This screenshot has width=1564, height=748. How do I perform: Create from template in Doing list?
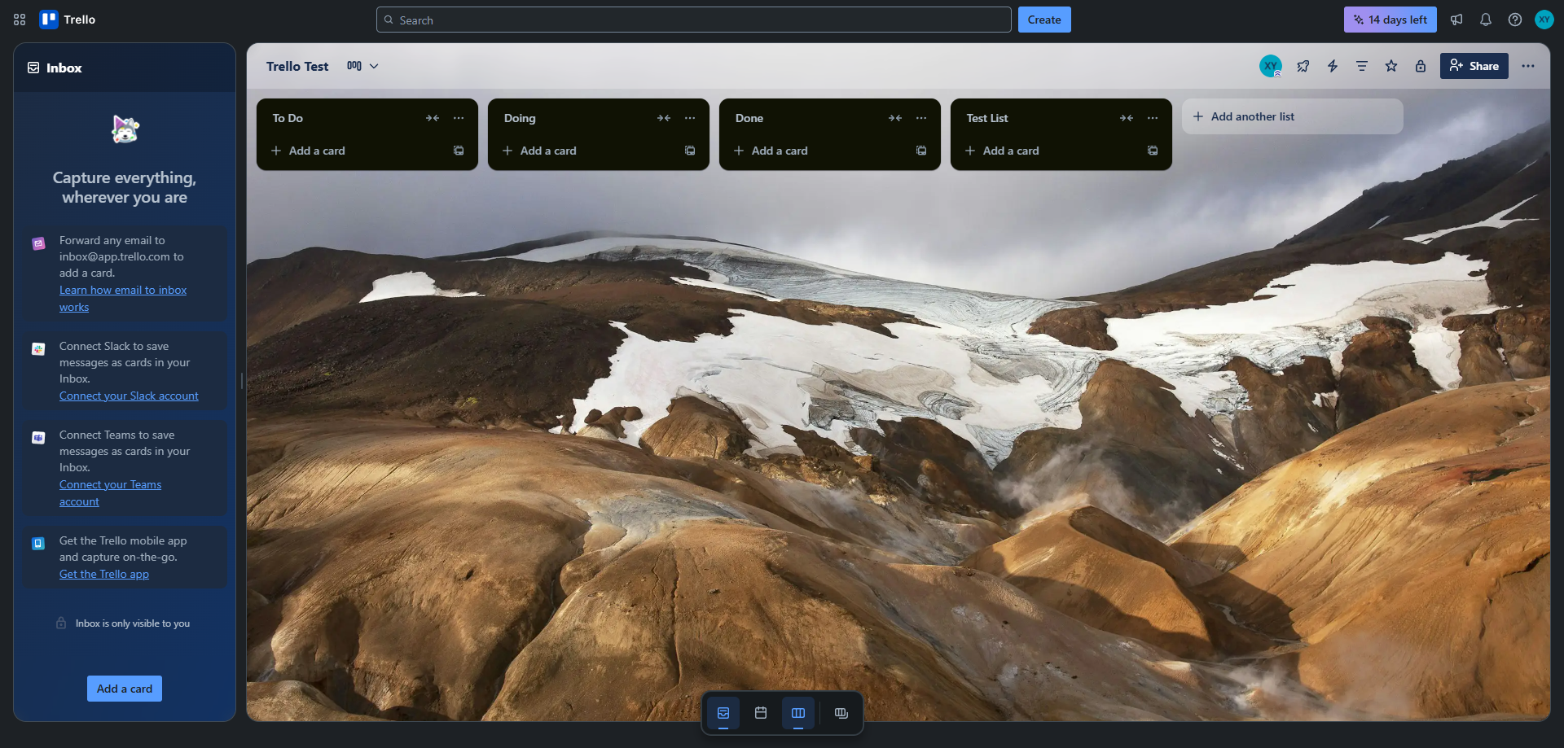click(x=690, y=151)
